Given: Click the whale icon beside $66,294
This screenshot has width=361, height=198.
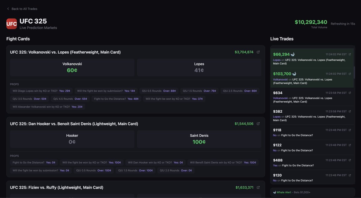Looking at the screenshot, I should (x=293, y=54).
